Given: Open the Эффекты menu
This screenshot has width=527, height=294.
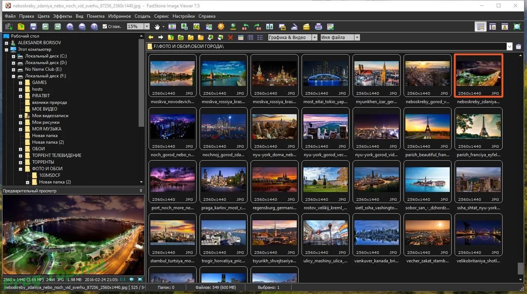Looking at the screenshot, I should [x=62, y=16].
